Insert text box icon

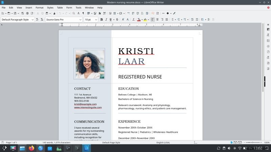pos(104,13)
